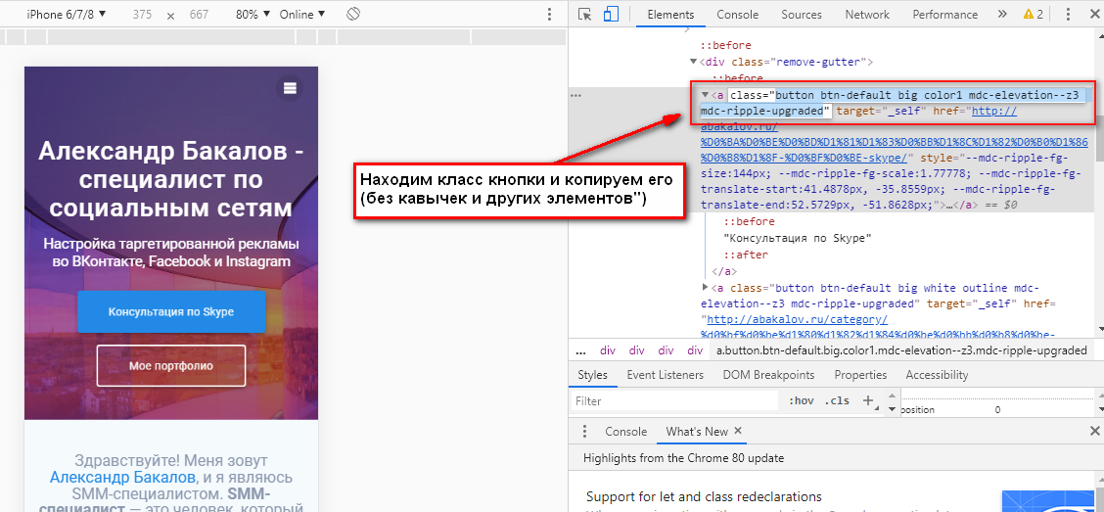Select the Styles sub-tab
This screenshot has width=1104, height=512.
592,375
